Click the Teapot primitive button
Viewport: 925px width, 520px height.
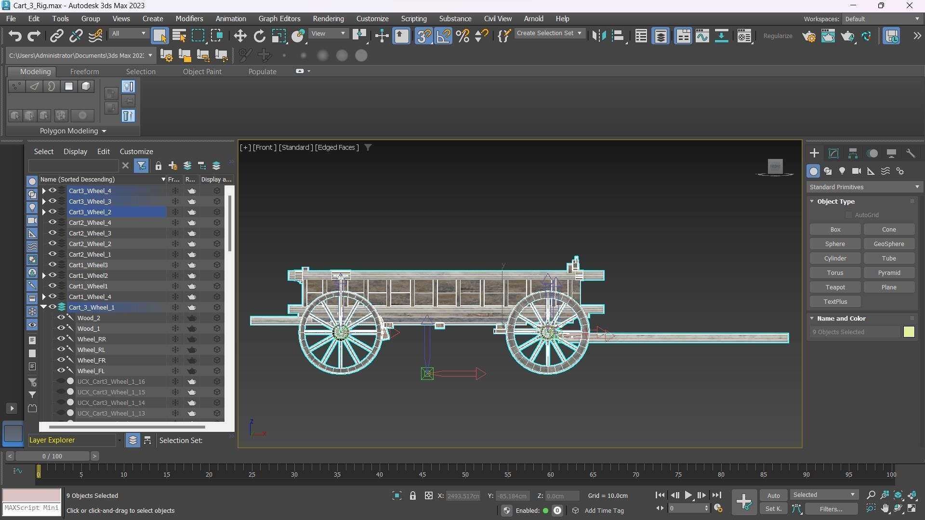coord(835,287)
